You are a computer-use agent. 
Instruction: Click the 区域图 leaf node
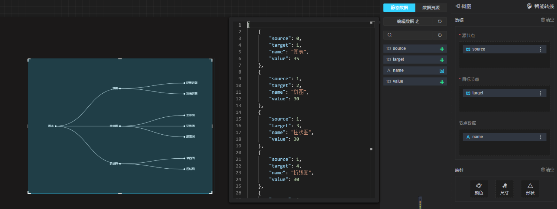[x=189, y=169]
